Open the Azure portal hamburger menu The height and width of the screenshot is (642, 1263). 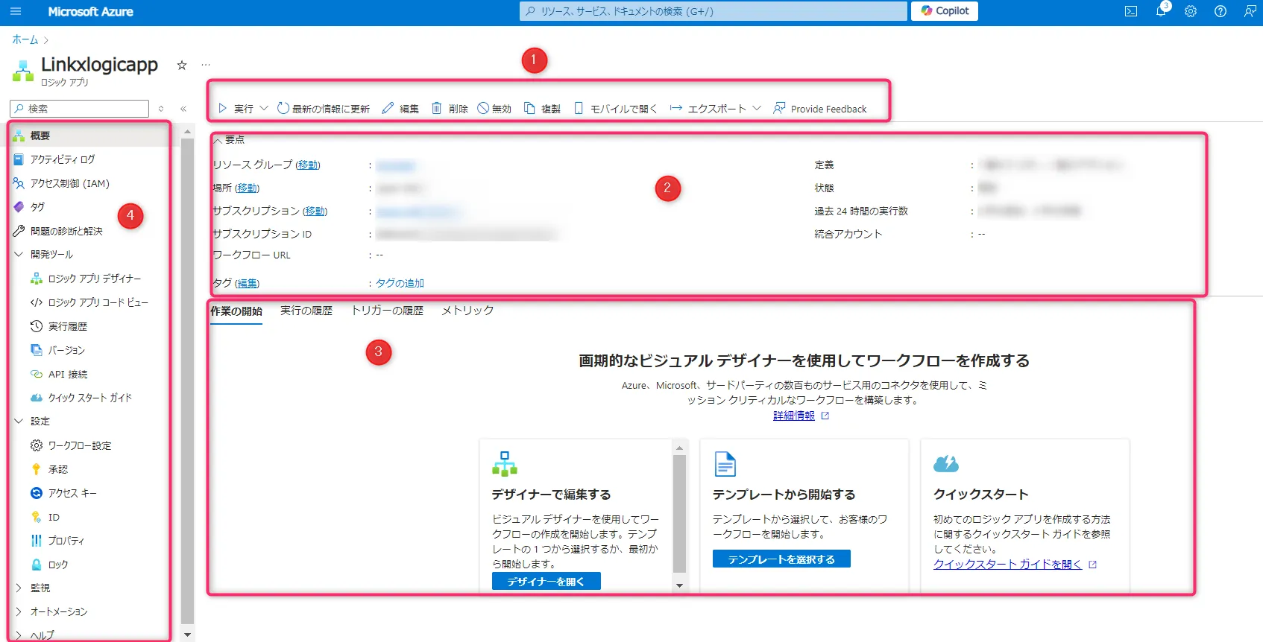coord(16,11)
